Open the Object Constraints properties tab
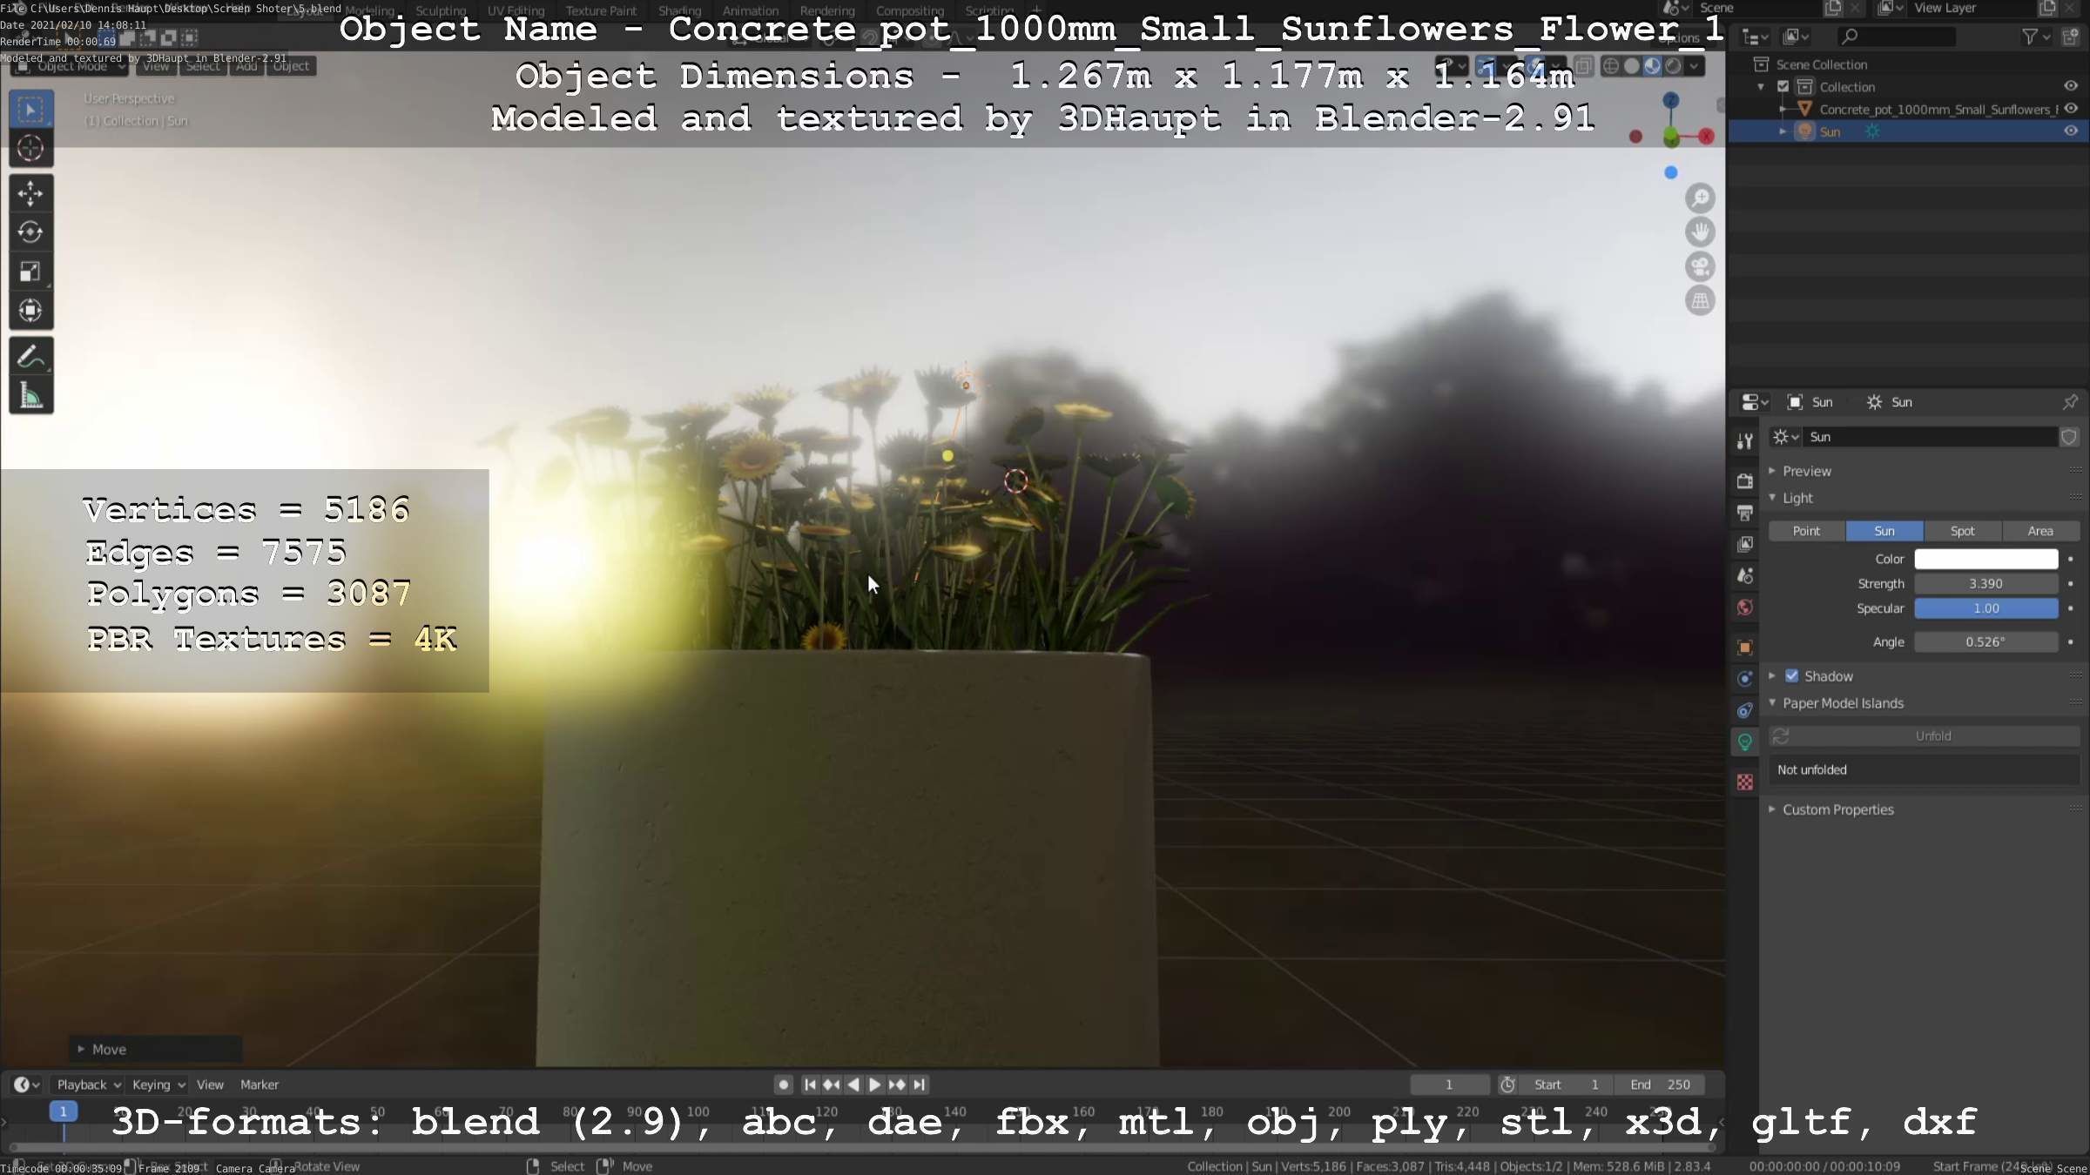 (1744, 710)
